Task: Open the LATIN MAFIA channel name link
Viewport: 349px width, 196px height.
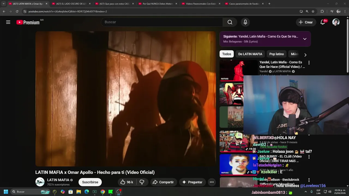Action: point(58,180)
